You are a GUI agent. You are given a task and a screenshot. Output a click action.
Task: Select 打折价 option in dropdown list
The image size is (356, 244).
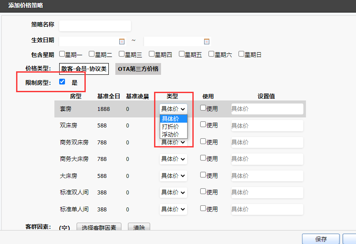pos(174,127)
